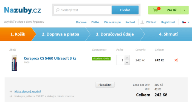Open step 4. Shrnutí
This screenshot has height=102, width=192.
(x=168, y=34)
